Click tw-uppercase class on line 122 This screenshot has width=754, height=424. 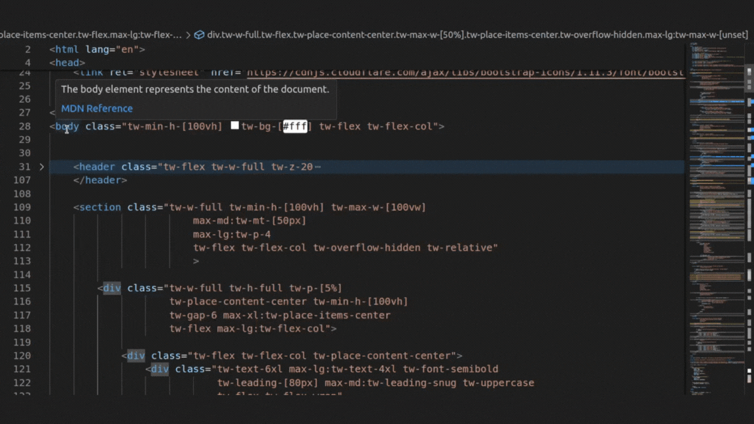[x=499, y=383]
